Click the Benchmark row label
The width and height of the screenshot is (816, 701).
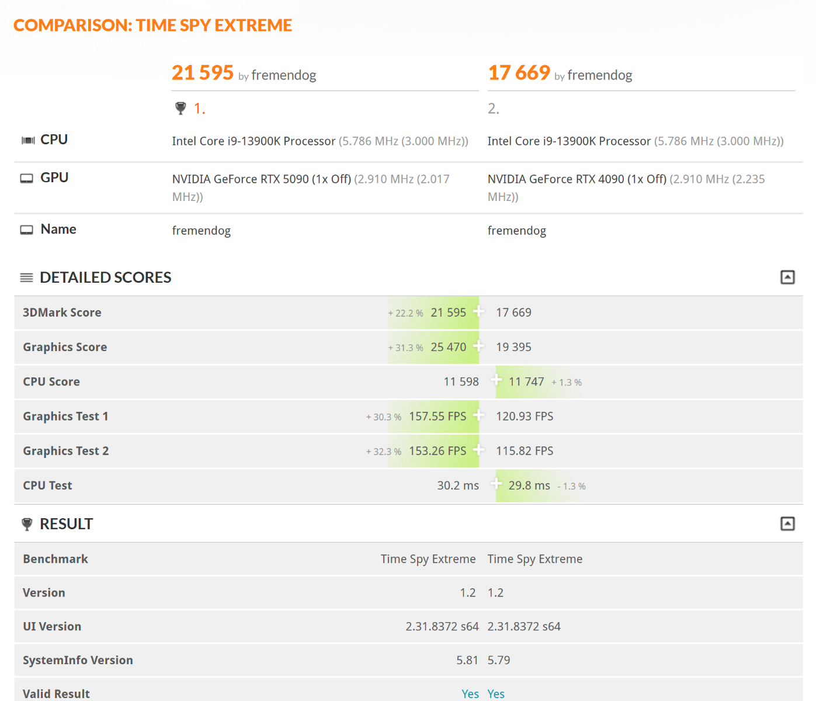click(55, 559)
